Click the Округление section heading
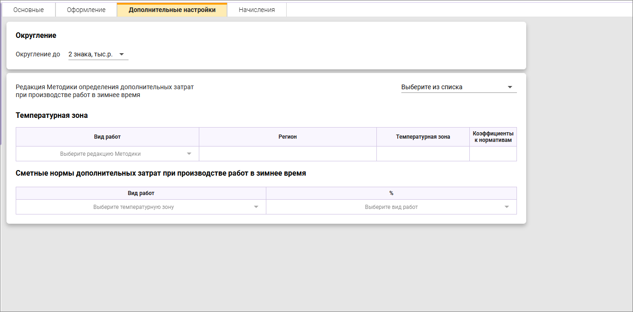Image resolution: width=633 pixels, height=312 pixels. point(36,35)
